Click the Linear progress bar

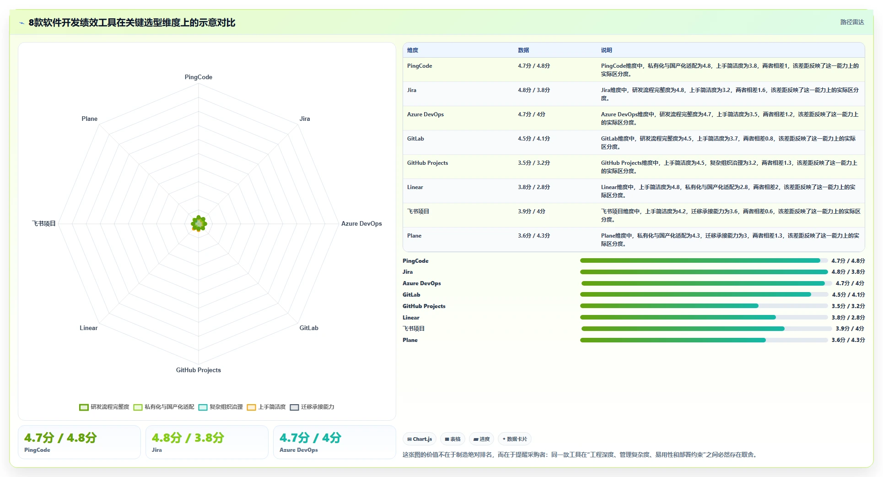(x=704, y=317)
